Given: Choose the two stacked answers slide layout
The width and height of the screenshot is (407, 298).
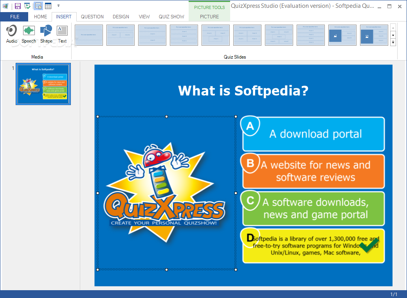Looking at the screenshot, I should [x=152, y=35].
